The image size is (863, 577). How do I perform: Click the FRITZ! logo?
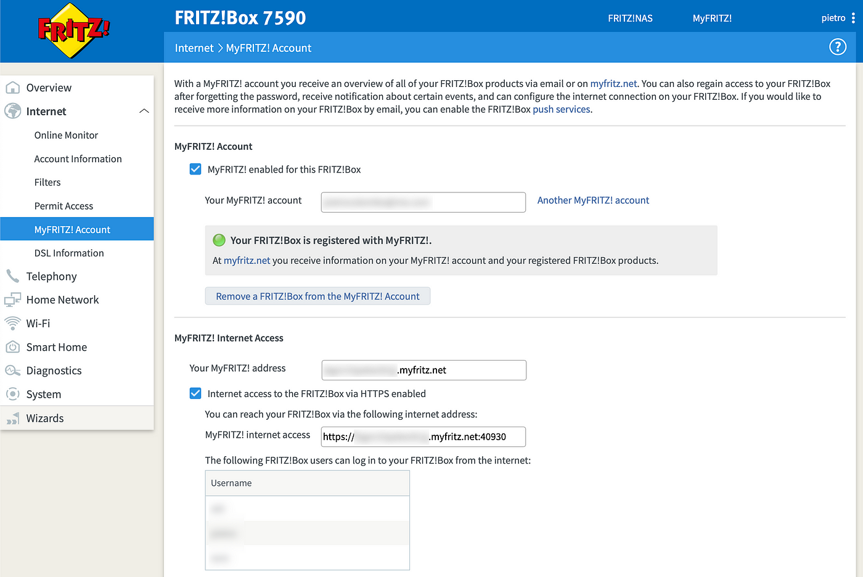click(74, 30)
